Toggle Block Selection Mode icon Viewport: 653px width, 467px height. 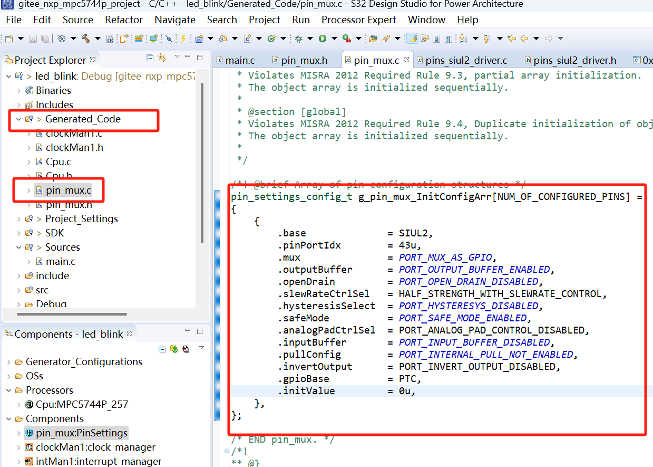[x=436, y=39]
